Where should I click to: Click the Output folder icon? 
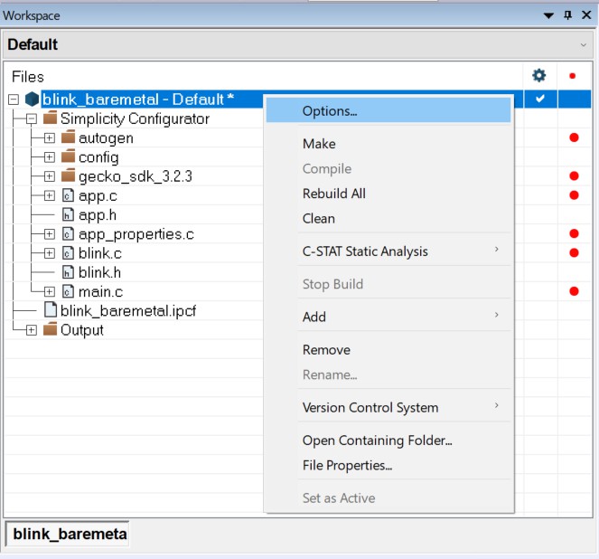click(x=51, y=330)
